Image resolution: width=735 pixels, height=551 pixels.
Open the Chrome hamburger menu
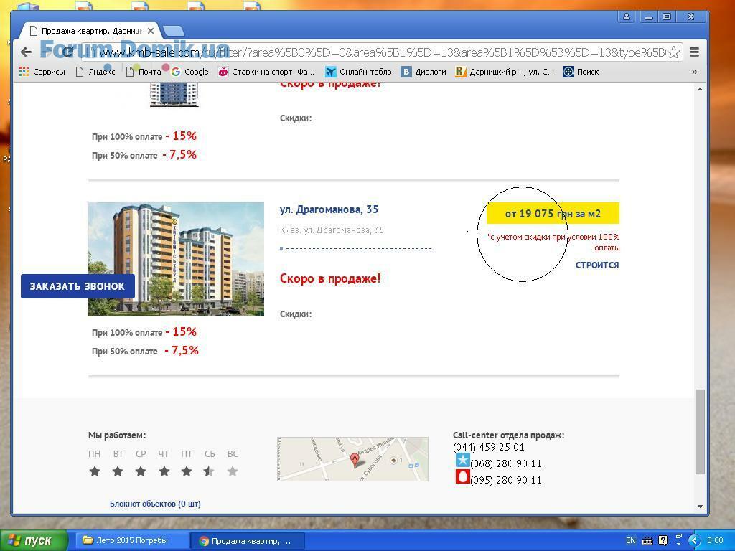click(x=695, y=52)
